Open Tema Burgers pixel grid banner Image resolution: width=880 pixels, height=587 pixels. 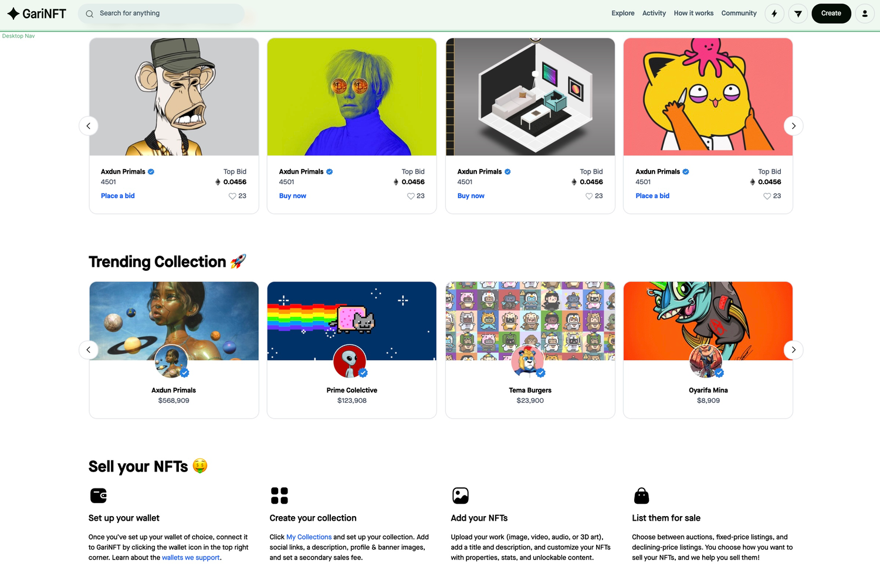(x=530, y=321)
